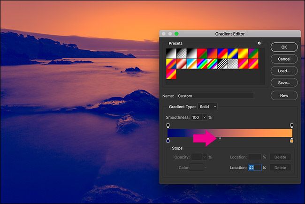Screen dimensions: 305x204
Task: Click the Save... button
Action: (284, 83)
